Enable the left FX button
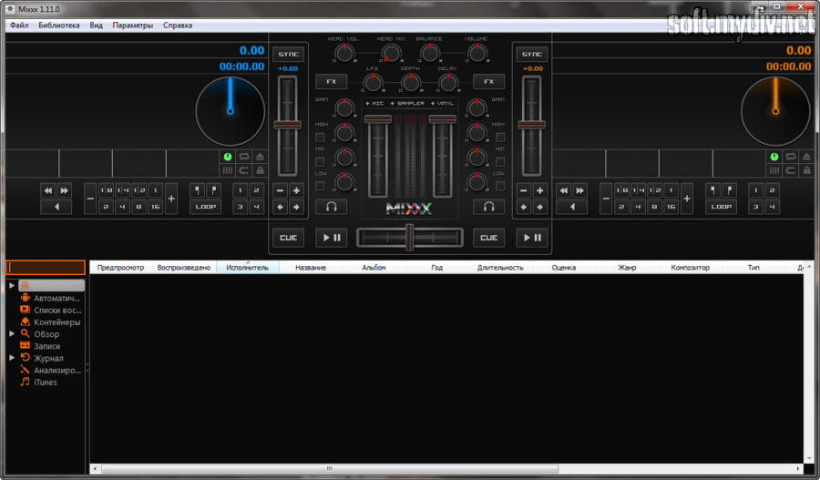The image size is (820, 480). tap(331, 82)
